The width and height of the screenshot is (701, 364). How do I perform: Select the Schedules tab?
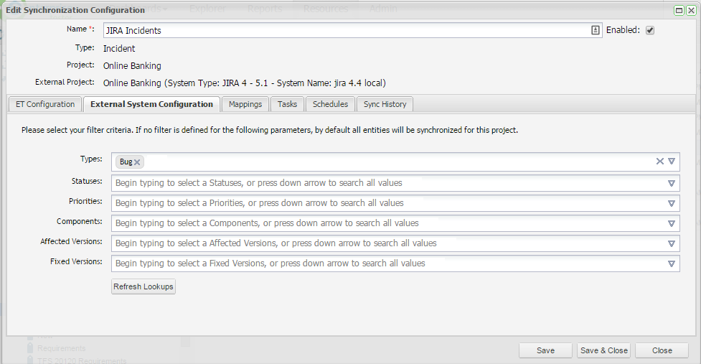click(x=330, y=104)
